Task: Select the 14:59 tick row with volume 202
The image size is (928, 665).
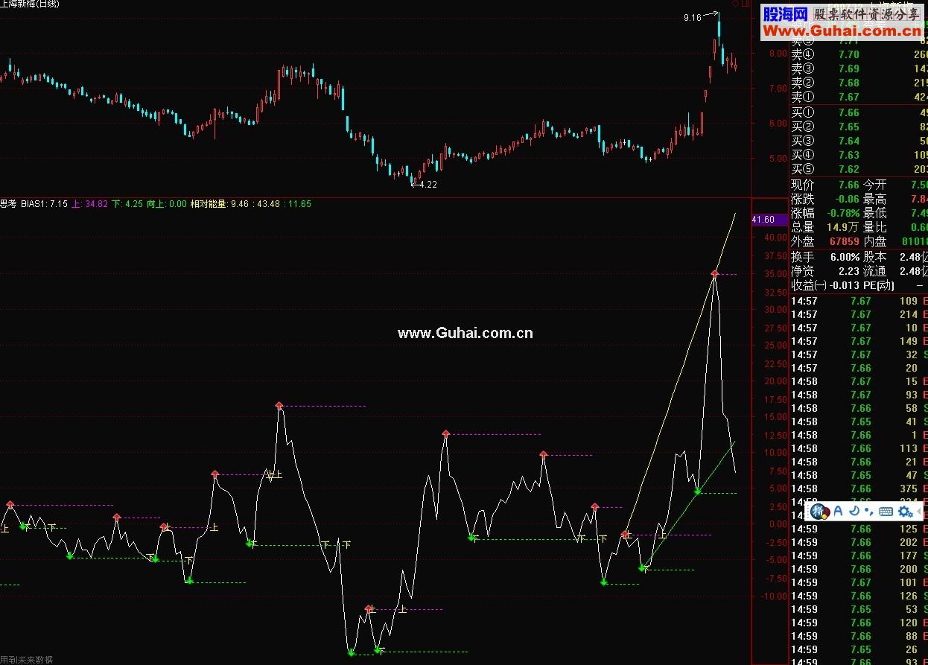Action: click(859, 542)
